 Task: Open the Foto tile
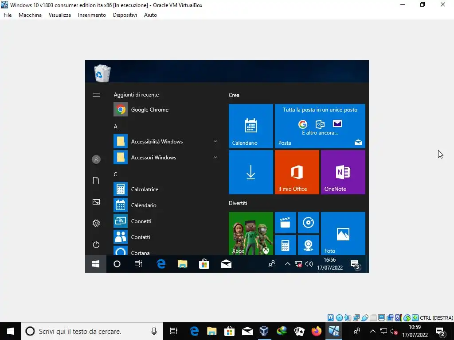[343, 234]
